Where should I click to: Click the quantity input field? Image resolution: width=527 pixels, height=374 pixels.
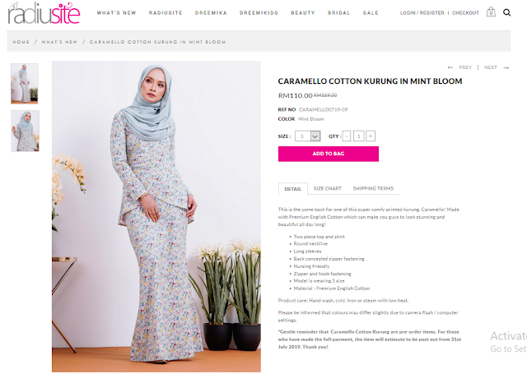[x=359, y=136]
